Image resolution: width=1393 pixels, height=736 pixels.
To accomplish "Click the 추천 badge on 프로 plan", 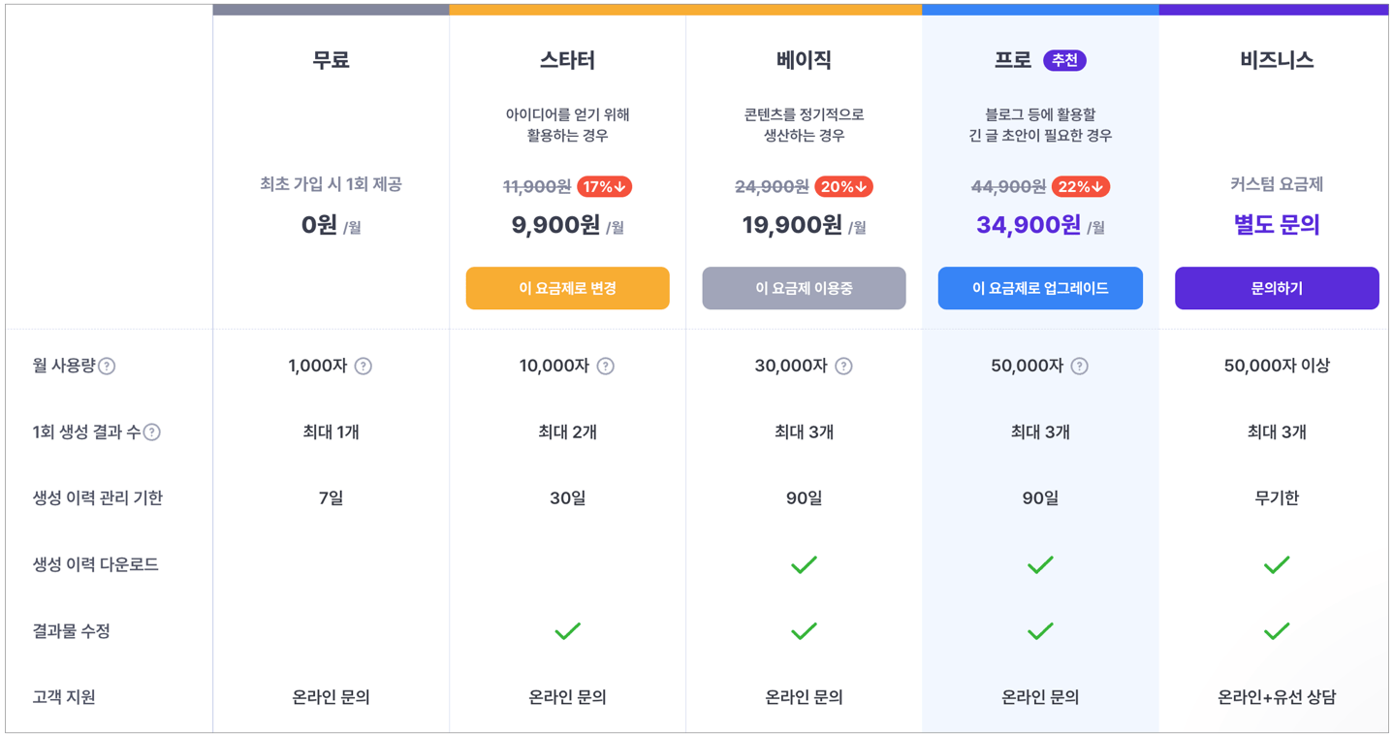I will click(1066, 59).
